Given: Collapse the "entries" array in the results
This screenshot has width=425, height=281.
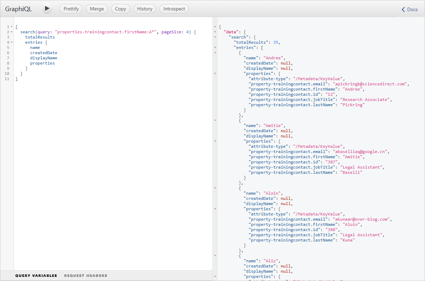Looking at the screenshot, I should (215, 48).
